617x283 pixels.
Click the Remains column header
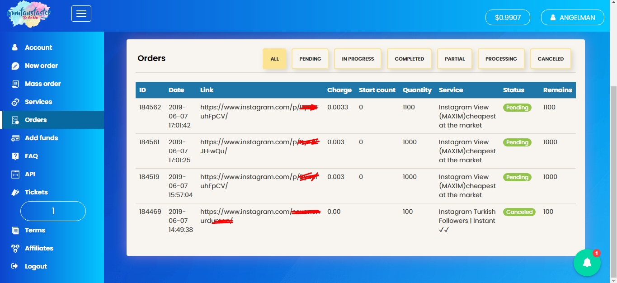558,90
